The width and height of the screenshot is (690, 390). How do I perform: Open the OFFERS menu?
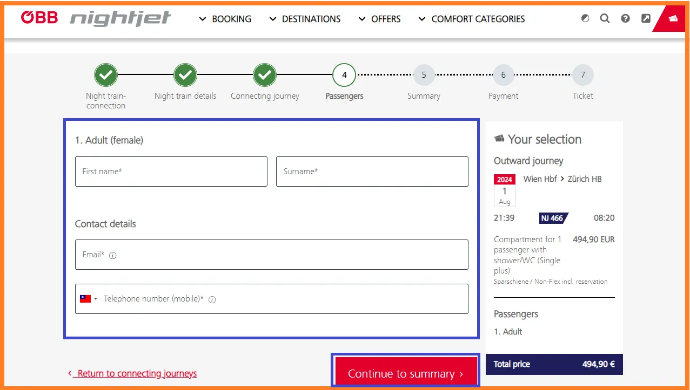(x=386, y=19)
